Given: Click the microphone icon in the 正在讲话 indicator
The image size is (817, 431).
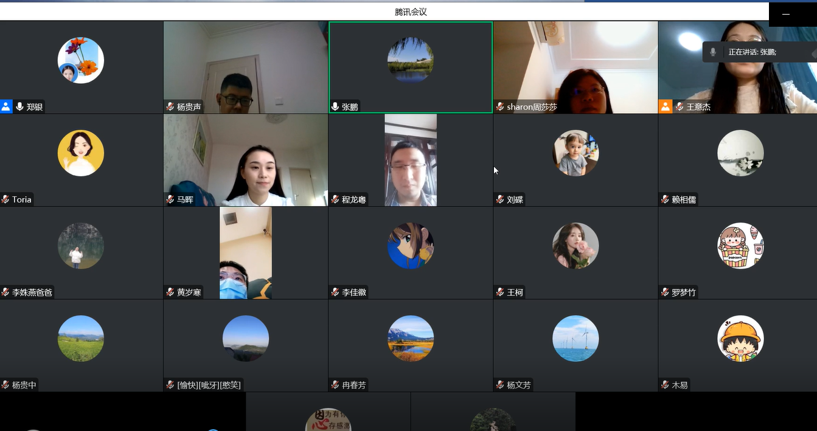Looking at the screenshot, I should pyautogui.click(x=713, y=52).
